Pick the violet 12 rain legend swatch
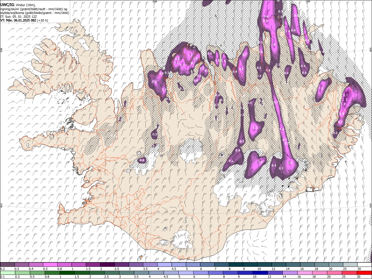This screenshot has width=372, height=279. coord(275,273)
